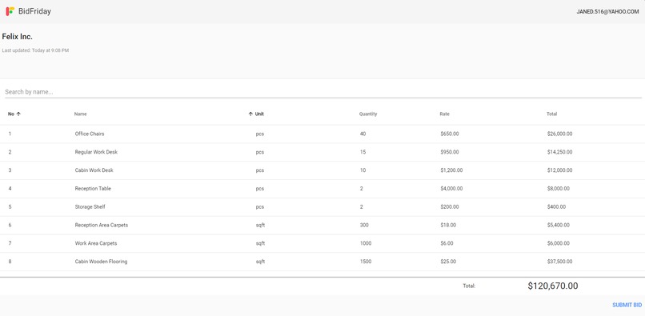Submit the bid with SUBMIT BID

627,305
